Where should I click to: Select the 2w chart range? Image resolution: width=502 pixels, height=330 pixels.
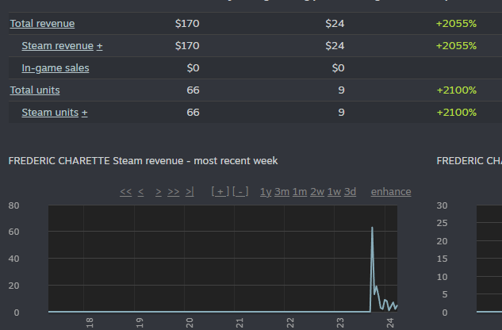[317, 192]
